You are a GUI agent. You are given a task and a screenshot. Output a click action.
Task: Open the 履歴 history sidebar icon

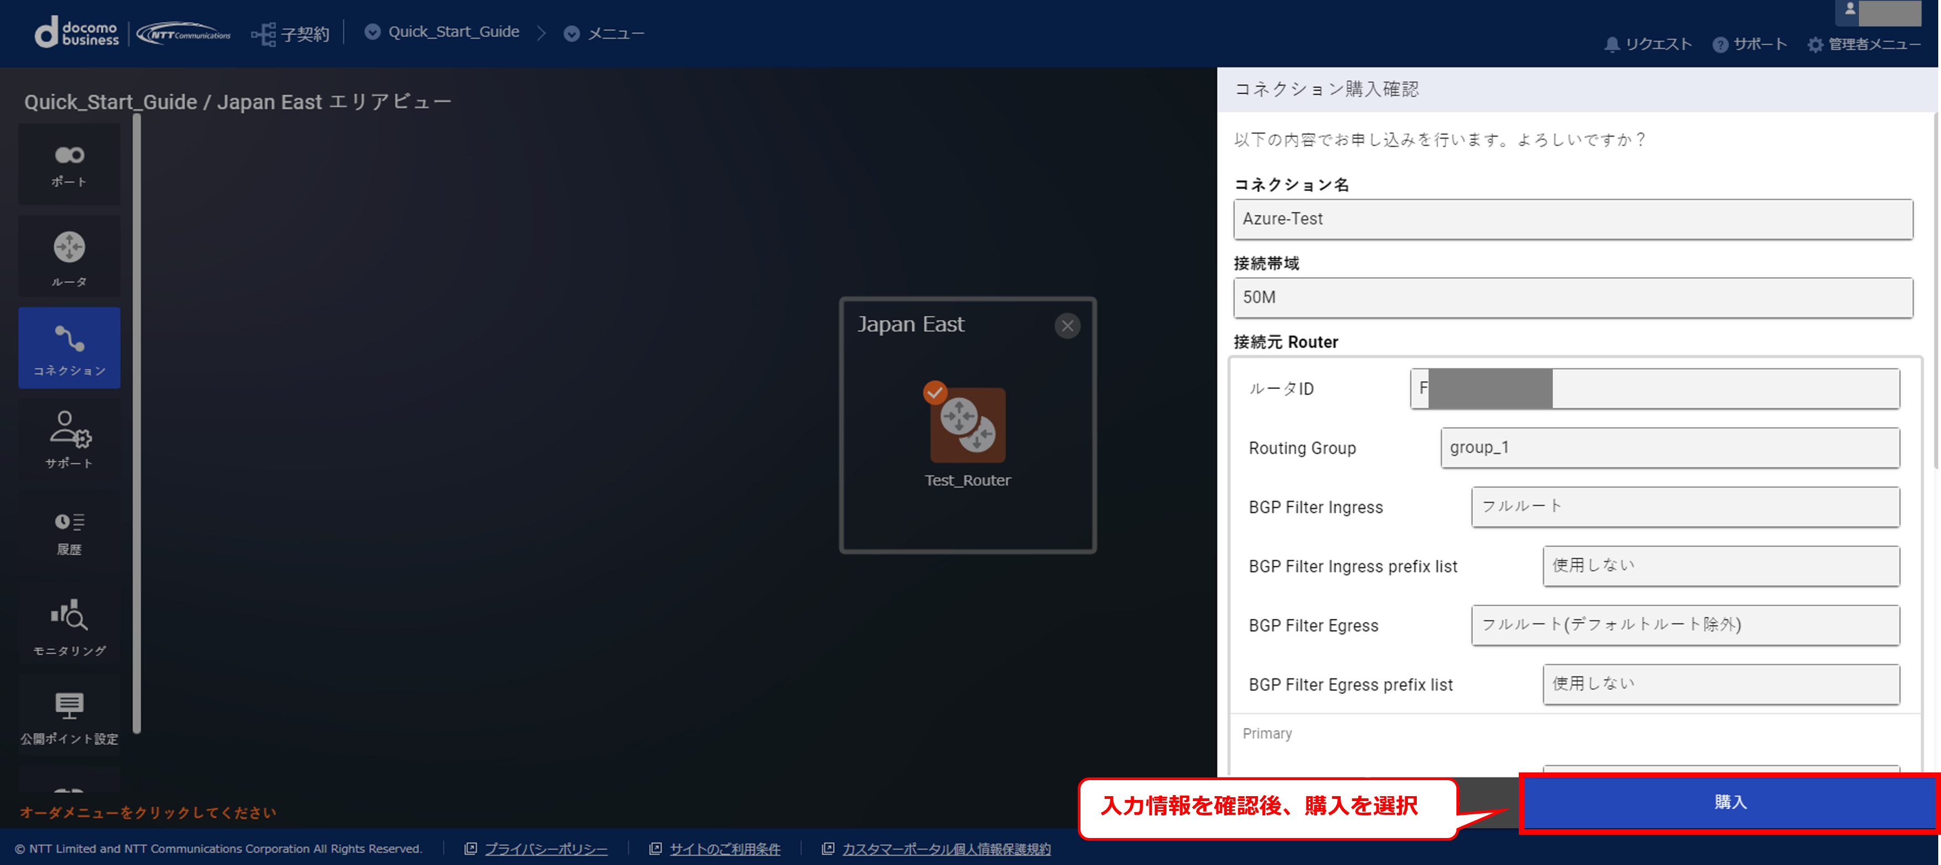tap(69, 533)
